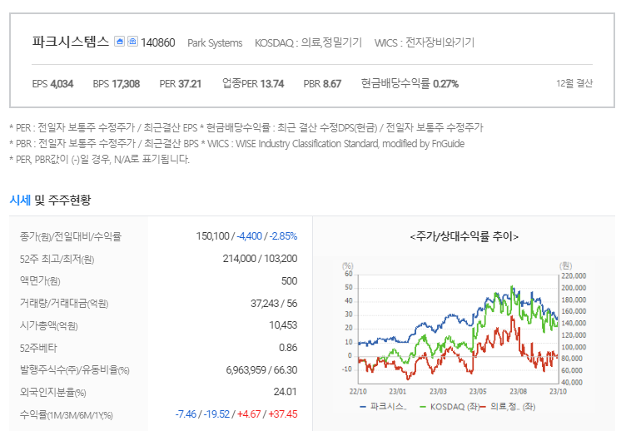Select the 1M return -7.46
This screenshot has width=621, height=431.
point(186,414)
